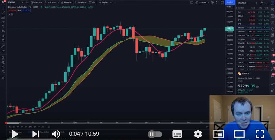Screen dimensions: 275x140
Task: Open the prediction and measurement tools
Action: click(3, 36)
